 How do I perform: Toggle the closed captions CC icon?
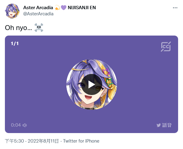tap(166, 47)
